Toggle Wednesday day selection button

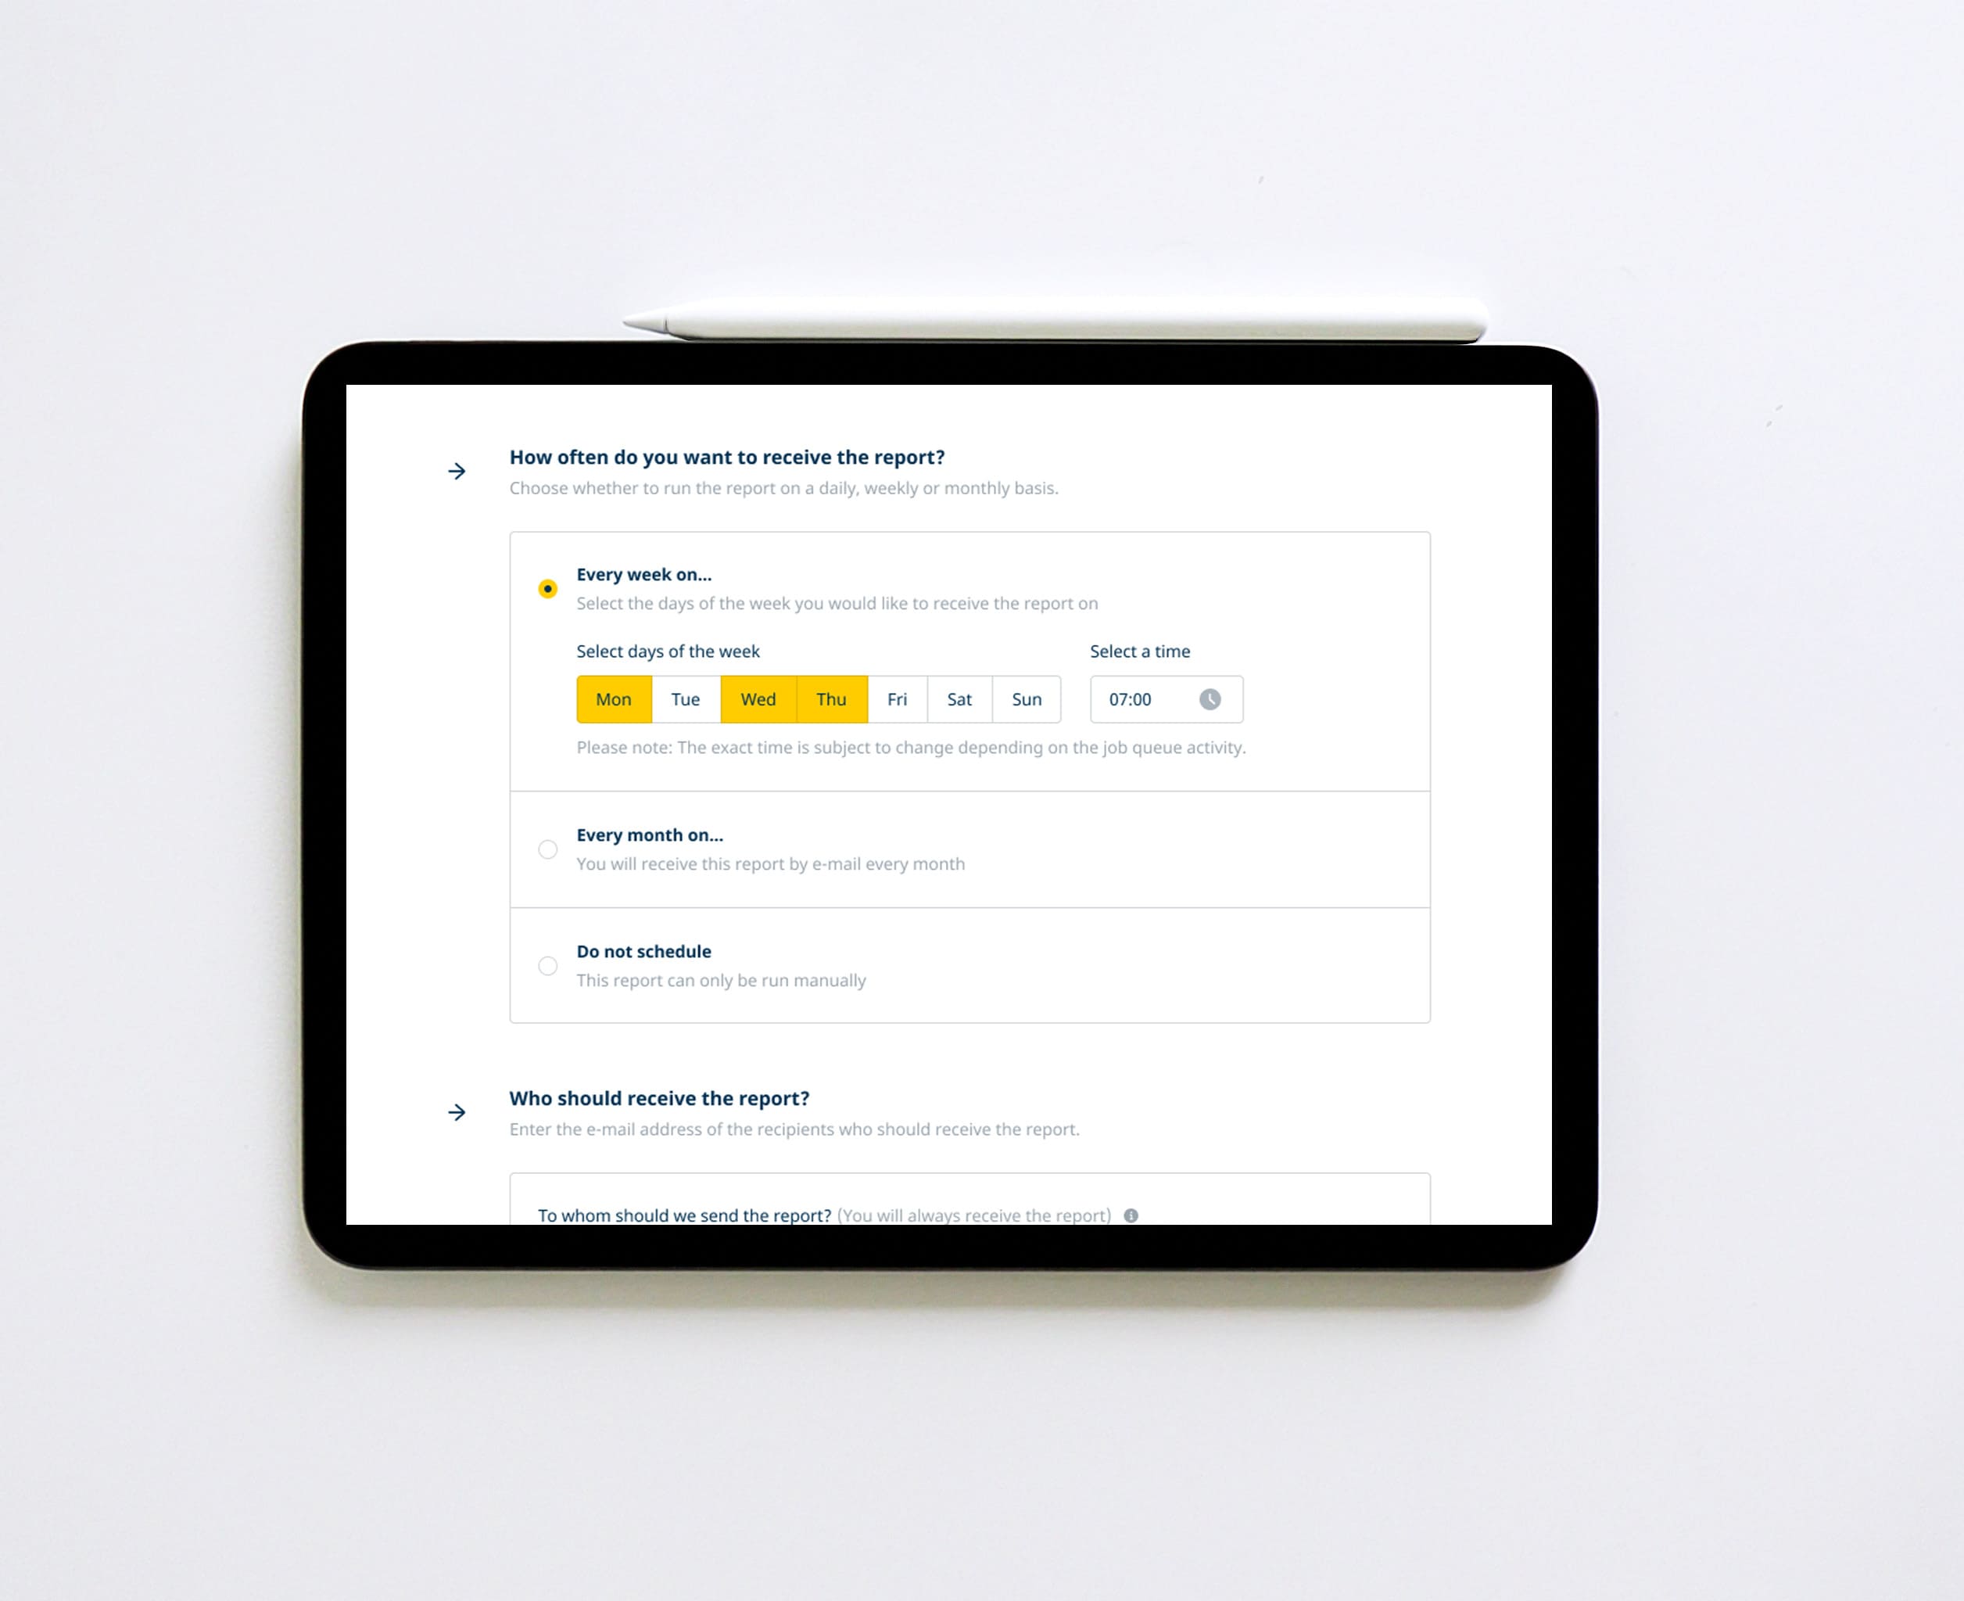click(755, 698)
